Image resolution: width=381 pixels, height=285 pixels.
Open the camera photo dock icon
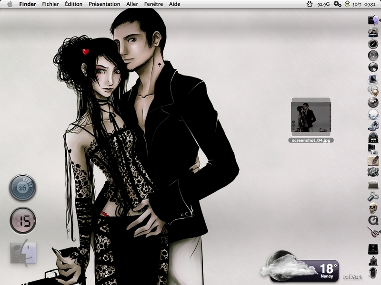[x=373, y=149]
